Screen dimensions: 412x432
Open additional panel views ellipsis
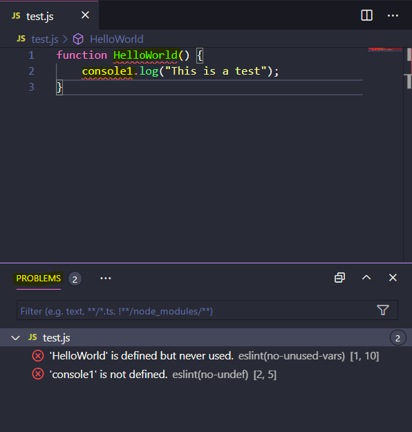106,279
